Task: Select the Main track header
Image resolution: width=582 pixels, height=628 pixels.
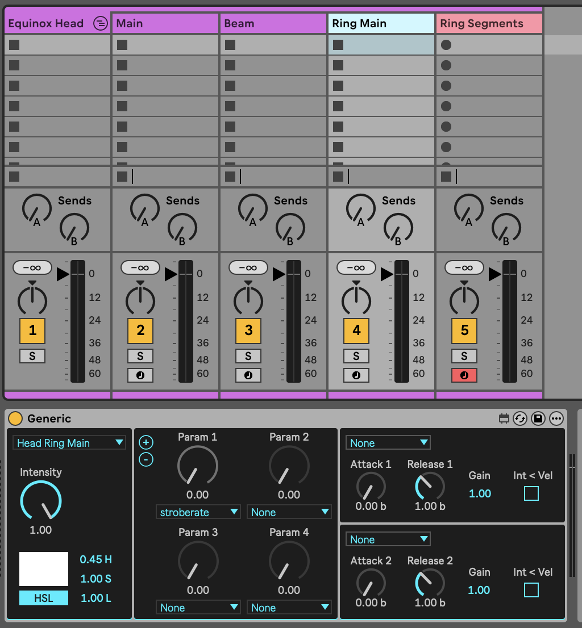Action: pyautogui.click(x=165, y=23)
